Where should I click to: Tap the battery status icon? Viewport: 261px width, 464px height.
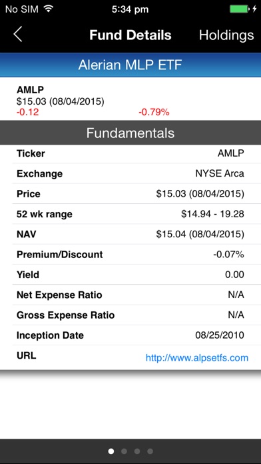point(240,9)
